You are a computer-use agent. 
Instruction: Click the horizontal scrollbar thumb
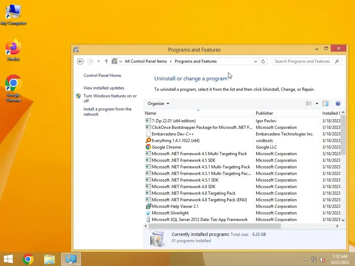pos(215,226)
